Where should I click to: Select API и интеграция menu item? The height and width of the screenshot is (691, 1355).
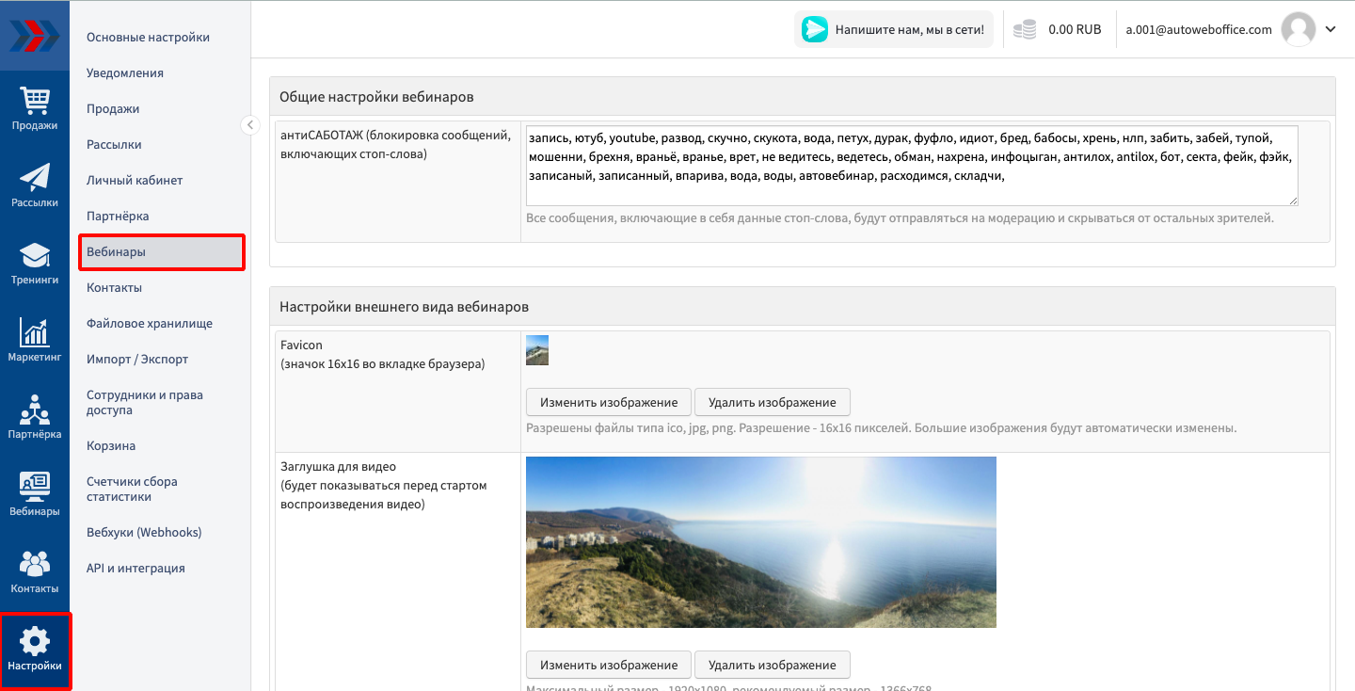135,569
